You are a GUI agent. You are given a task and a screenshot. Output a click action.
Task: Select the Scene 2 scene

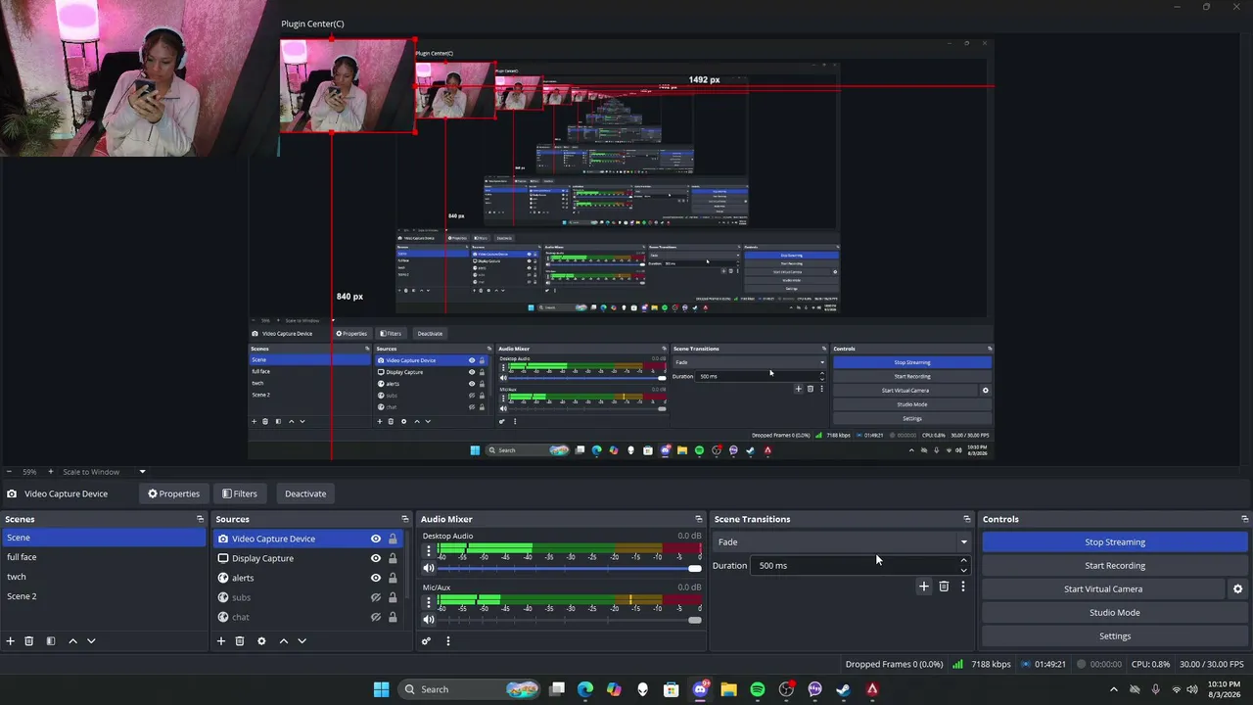pos(103,596)
